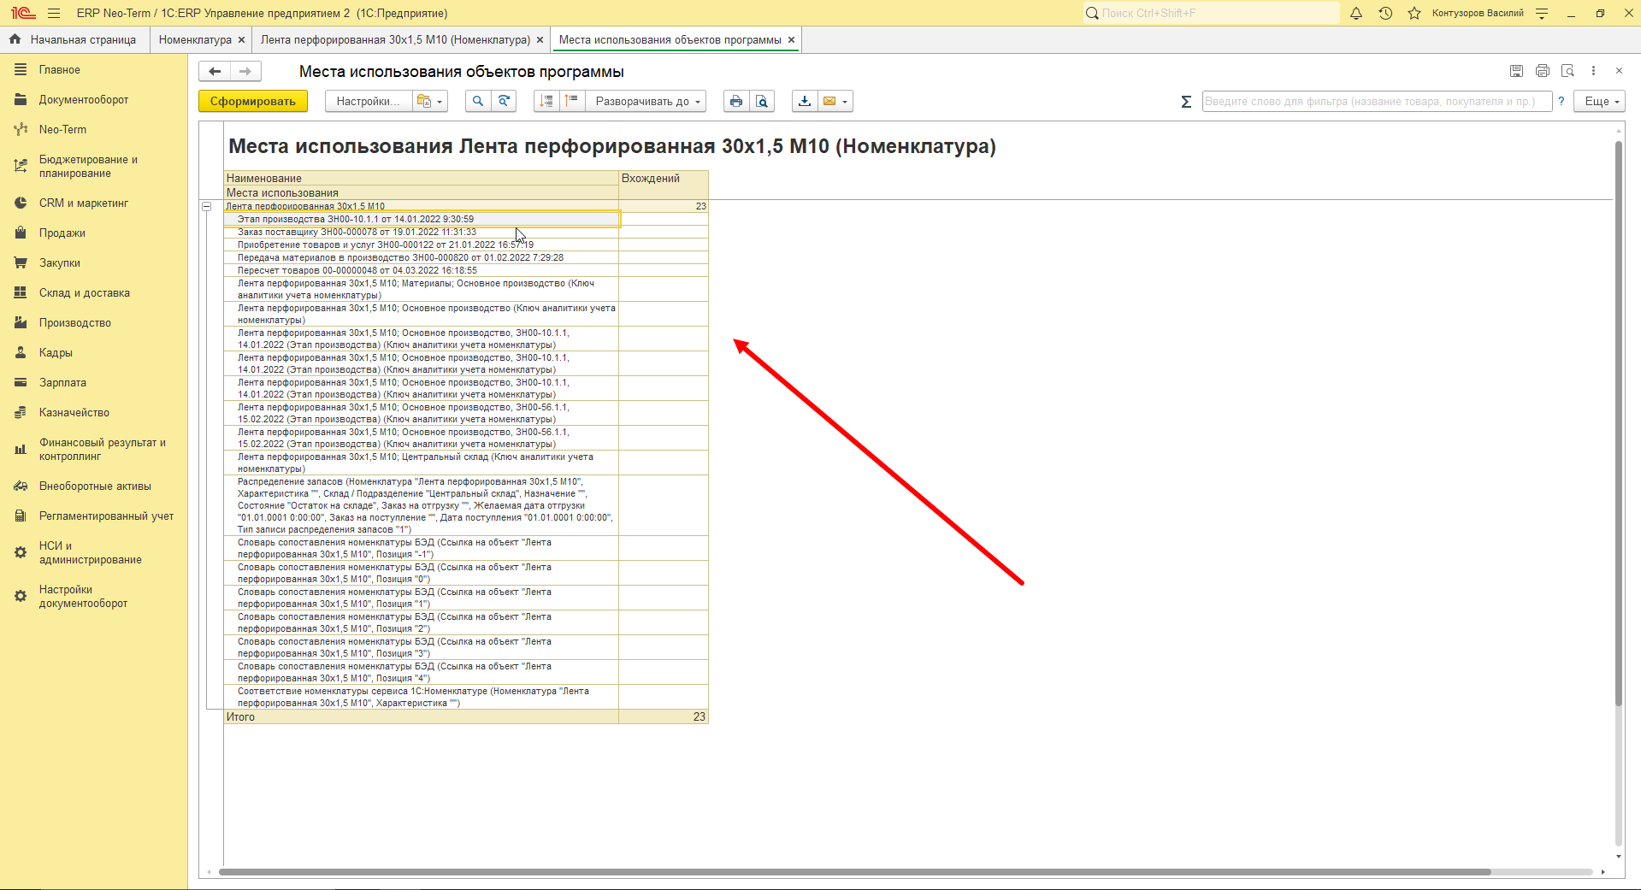The height and width of the screenshot is (890, 1641).
Task: Click the global search field 'Поиск Ctrl+Shift+F'
Action: tap(1211, 13)
